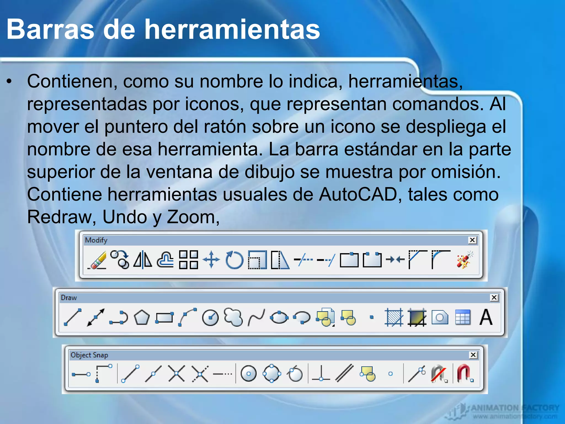Select the Revision Cloud tool in Draw

click(233, 317)
